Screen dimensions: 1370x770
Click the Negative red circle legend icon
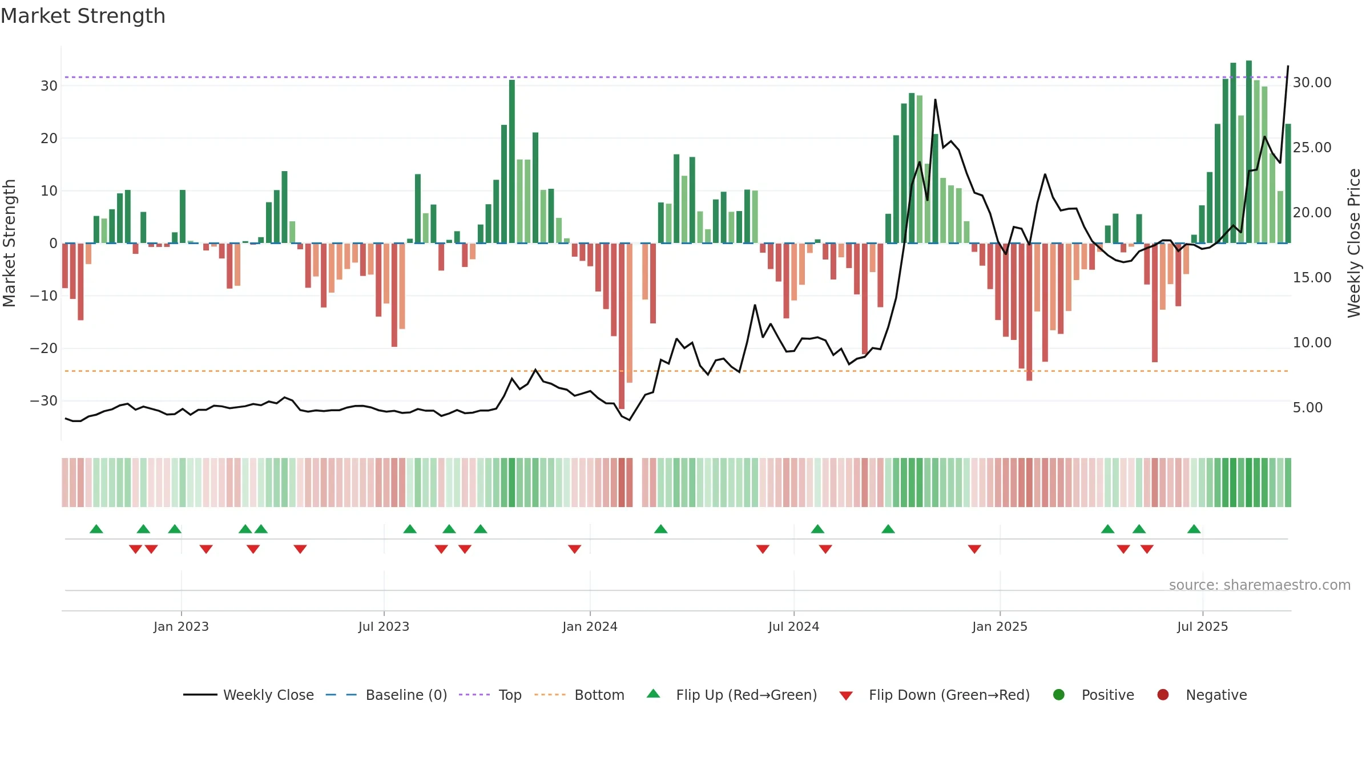pos(1163,695)
